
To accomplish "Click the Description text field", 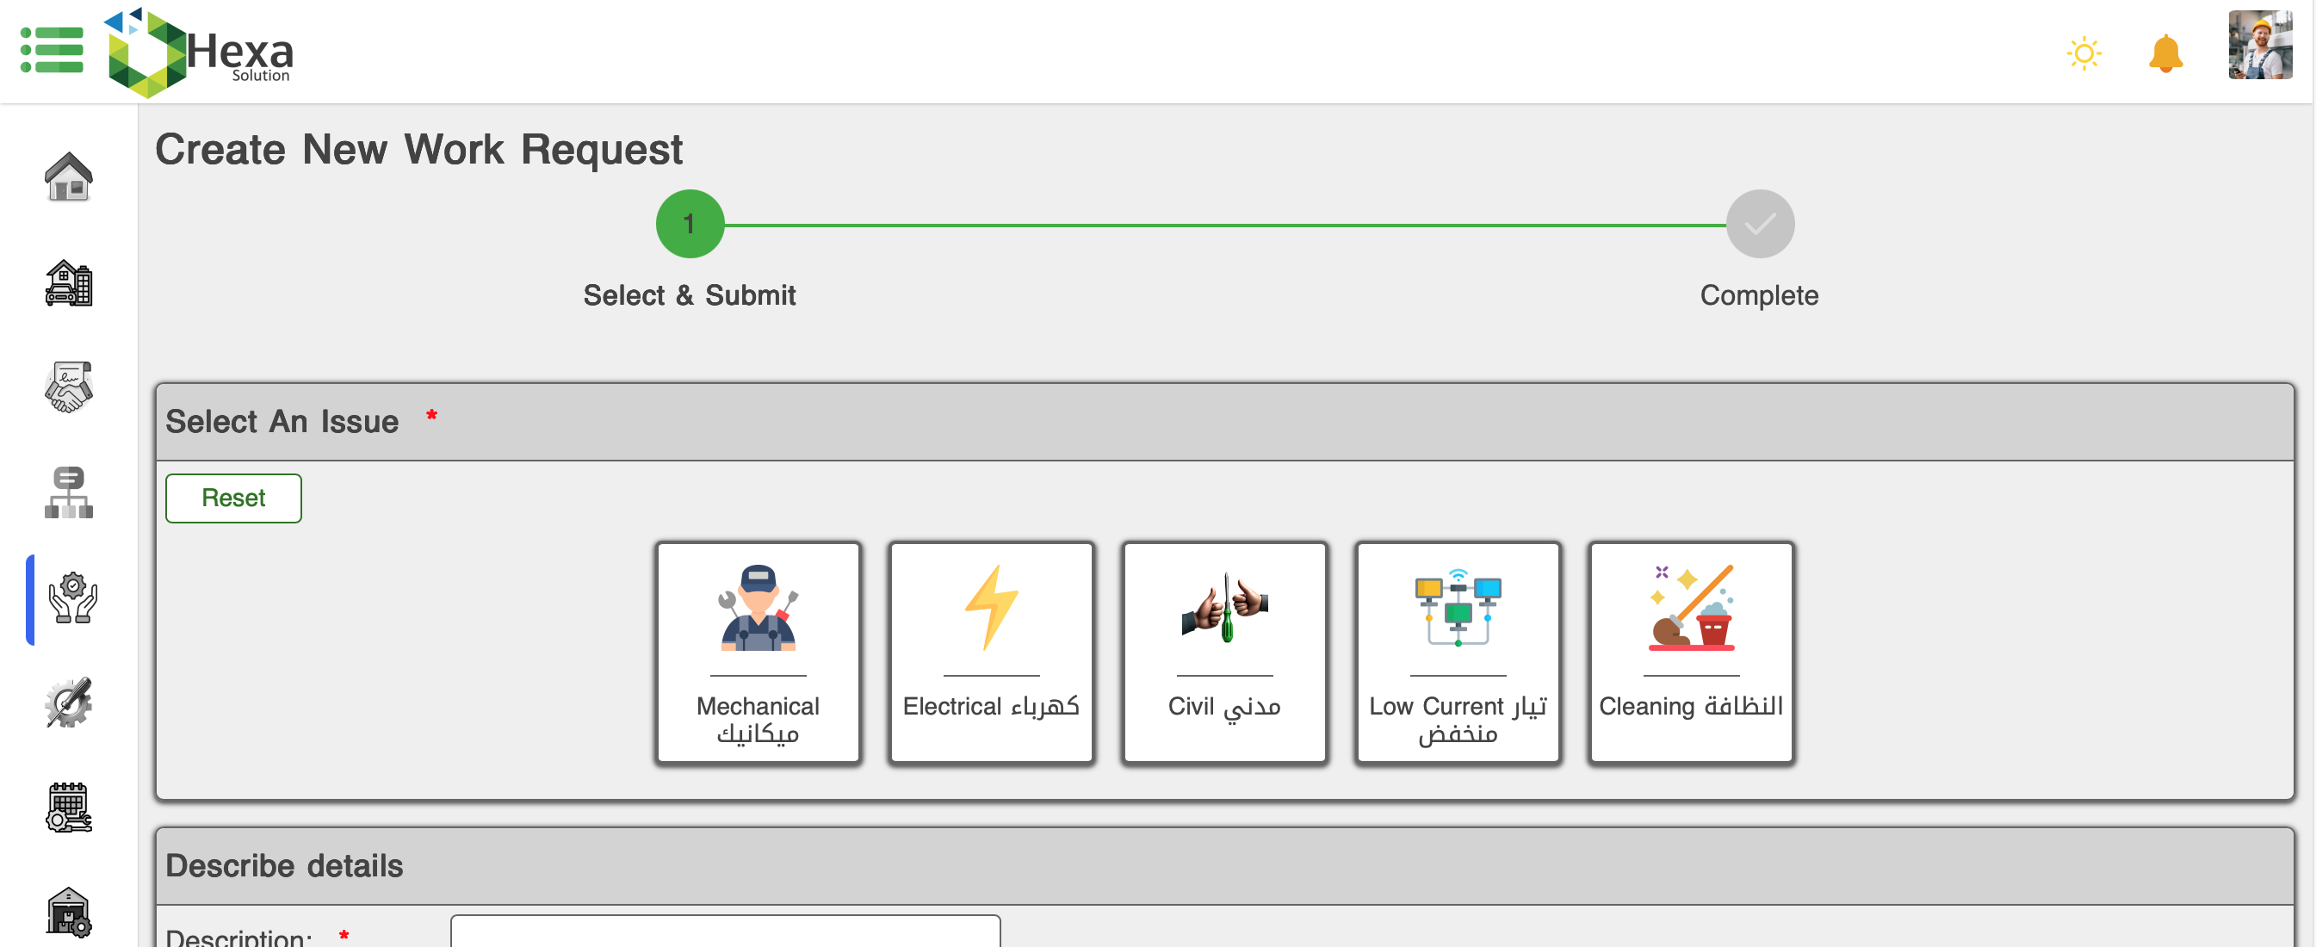I will coord(725,932).
